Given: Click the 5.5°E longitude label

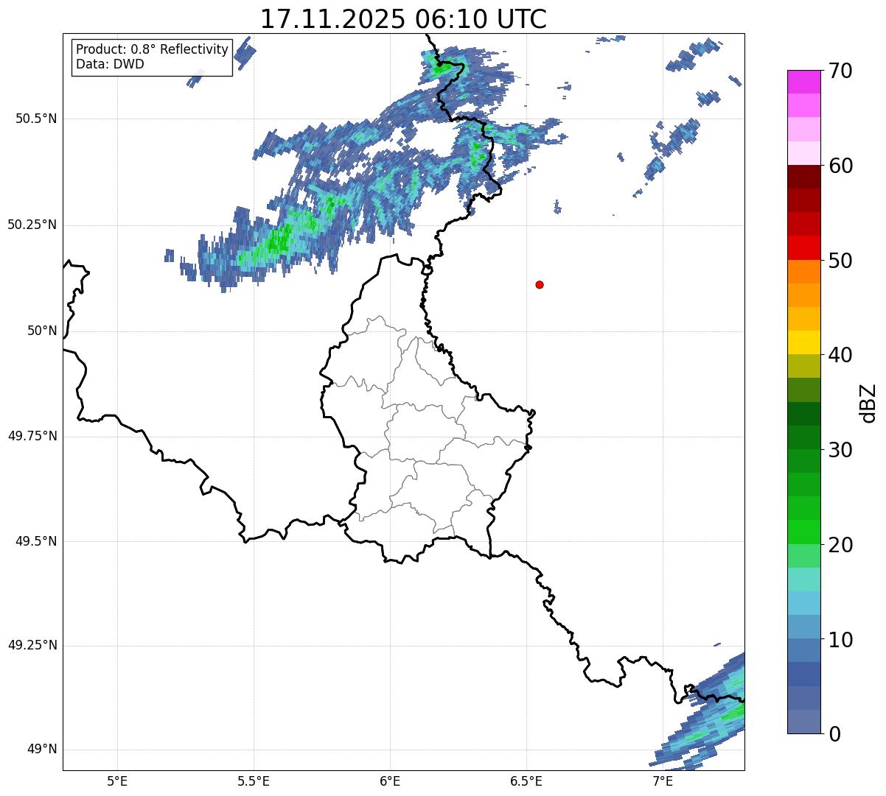Looking at the screenshot, I should click(x=254, y=781).
